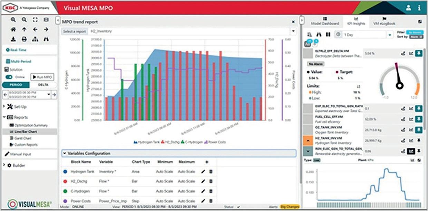Collapse the Variables Configuration panel

[64, 153]
